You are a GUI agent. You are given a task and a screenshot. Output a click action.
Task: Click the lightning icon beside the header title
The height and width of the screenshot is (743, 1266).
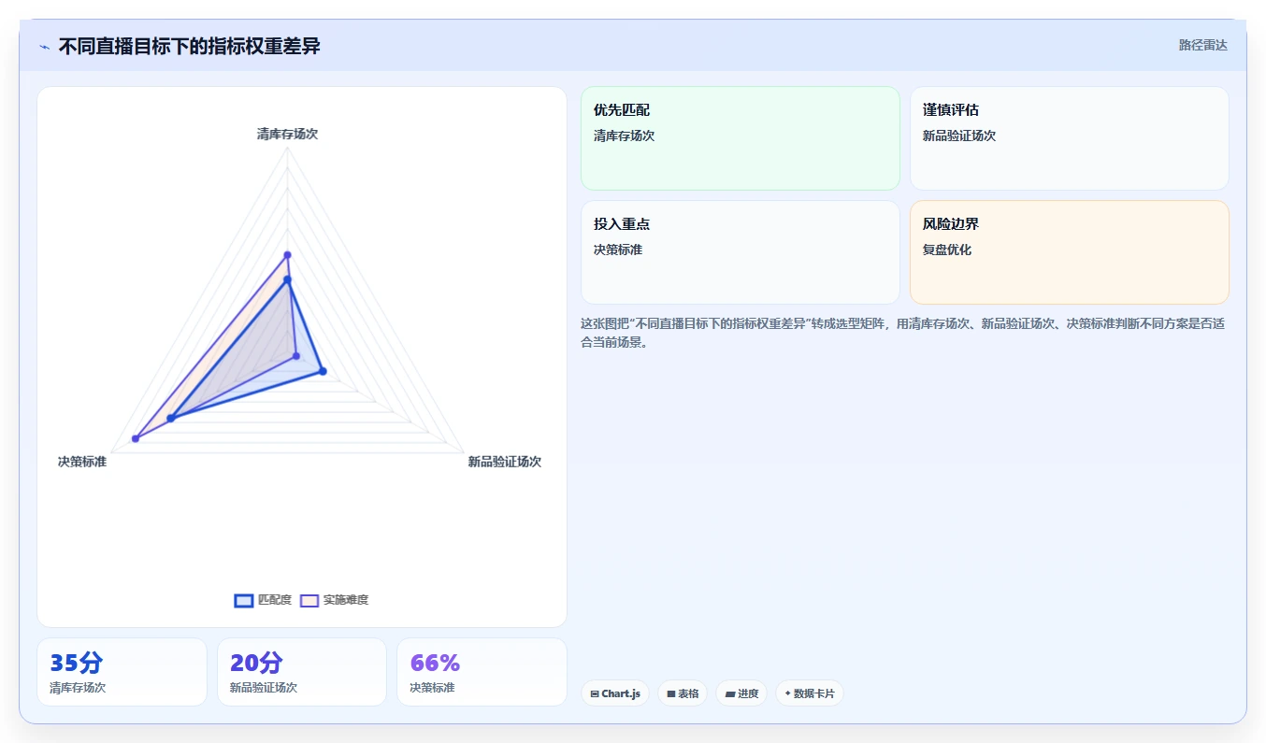click(44, 47)
